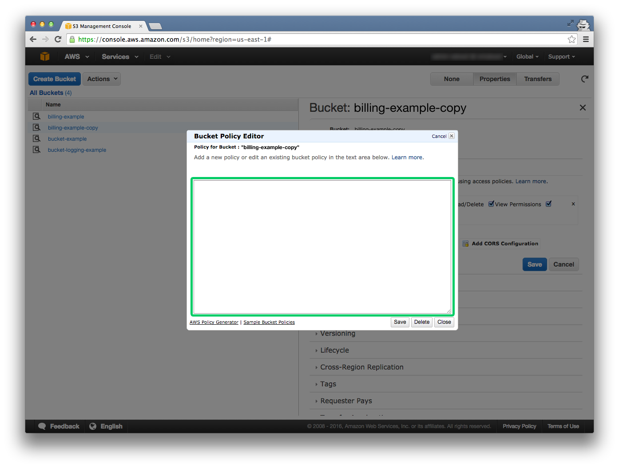Switch to the Transfers tab

tap(537, 79)
